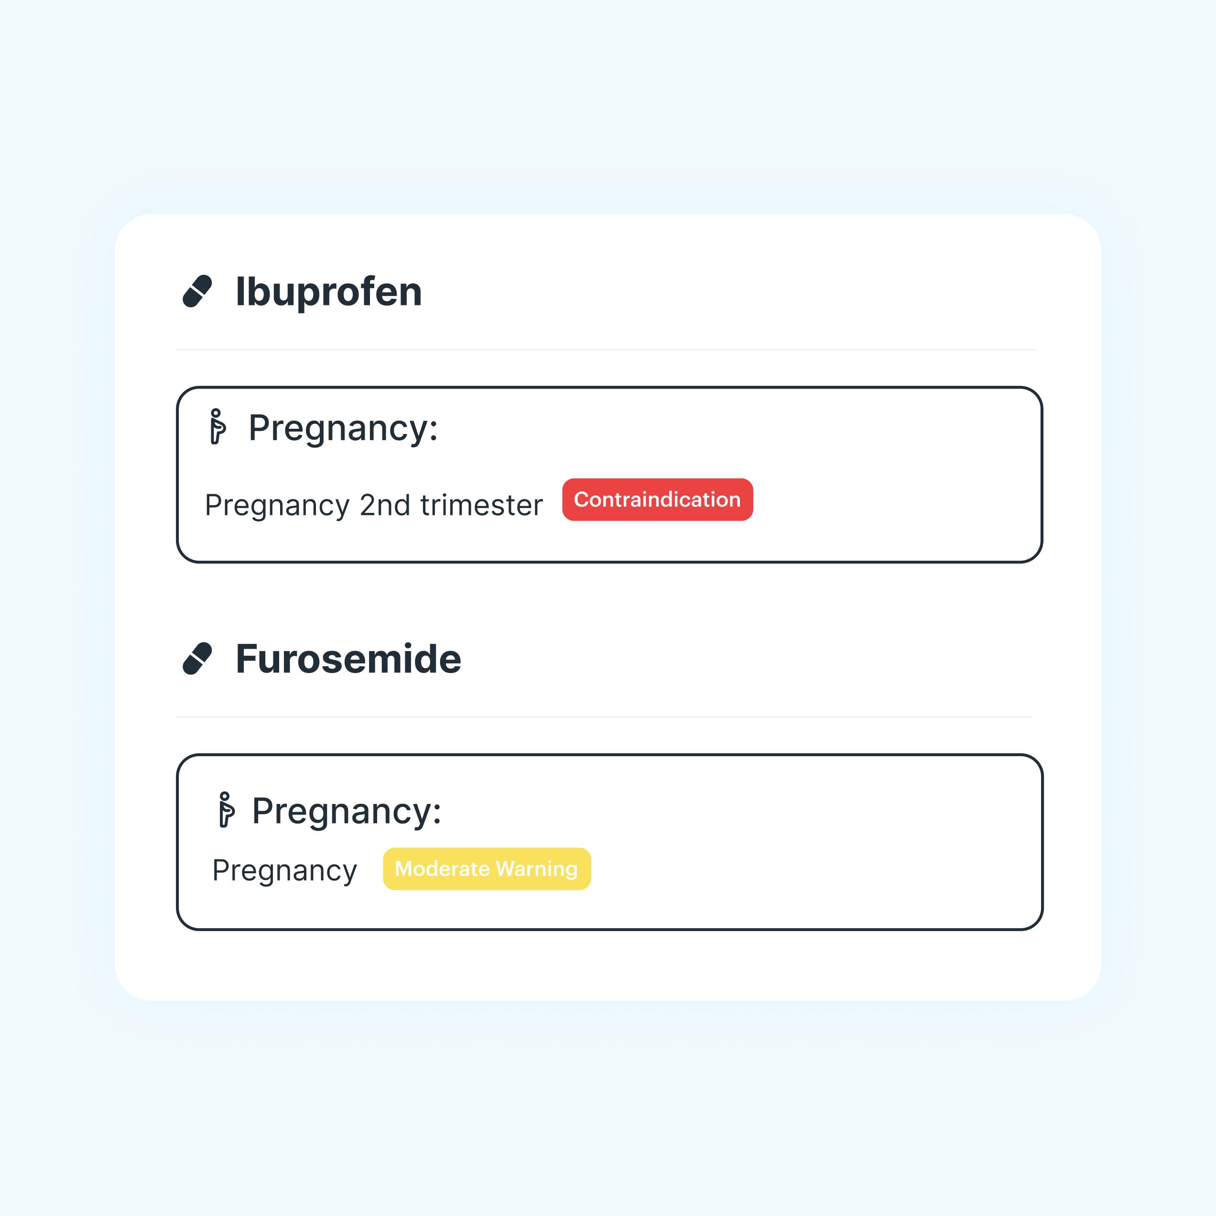Click empty space right of Contraindication badge
The image size is (1216, 1216).
point(894,500)
